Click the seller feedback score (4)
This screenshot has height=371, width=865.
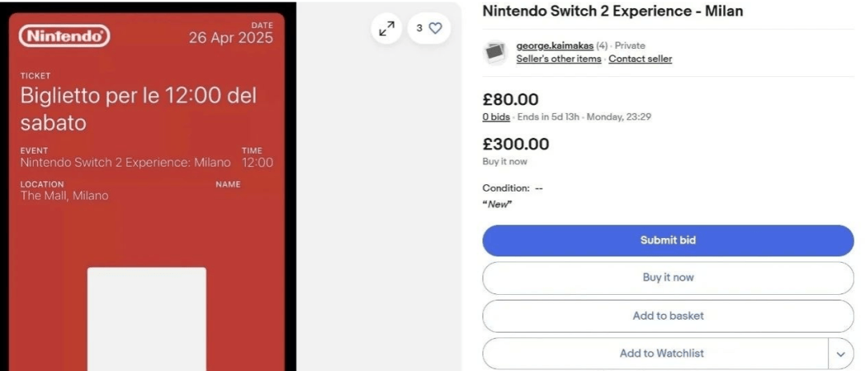click(601, 46)
